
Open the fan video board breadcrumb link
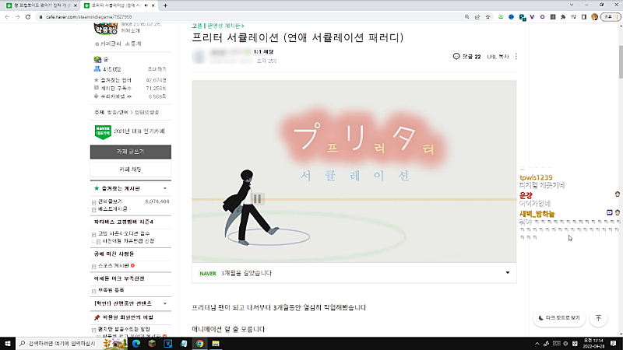pyautogui.click(x=225, y=26)
